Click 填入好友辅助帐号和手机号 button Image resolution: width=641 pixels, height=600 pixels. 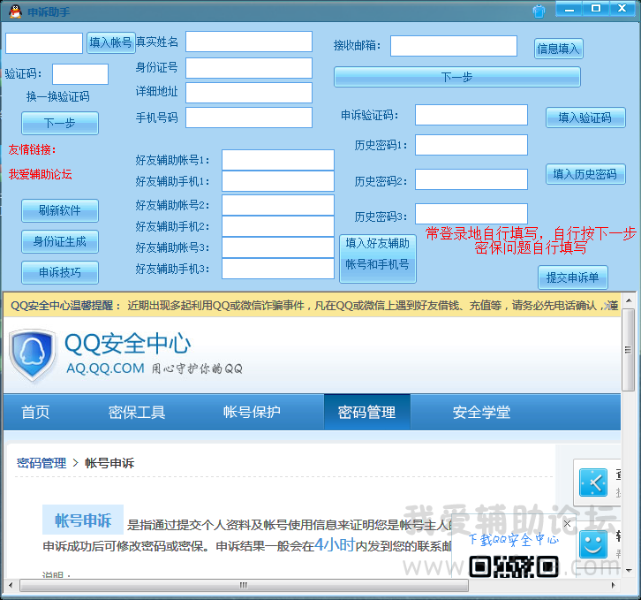pyautogui.click(x=378, y=259)
